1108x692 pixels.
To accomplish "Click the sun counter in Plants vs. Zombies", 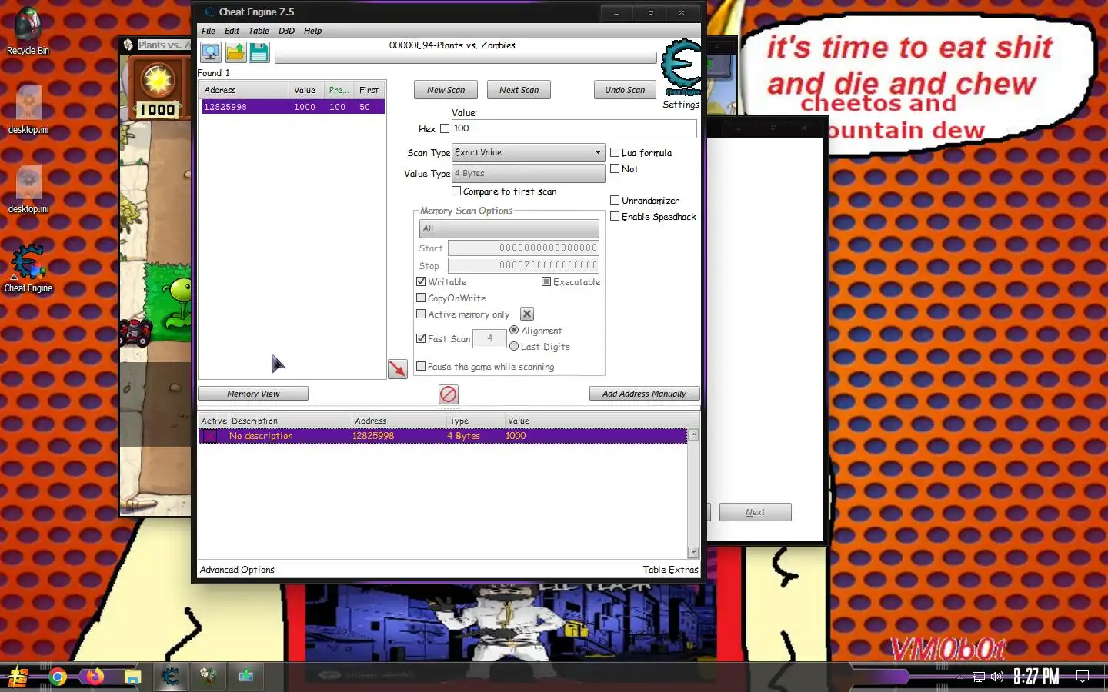I will click(158, 88).
